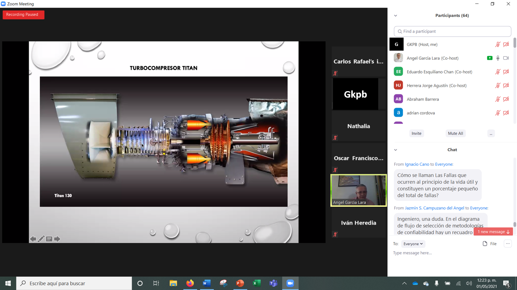517x290 pixels.
Task: Click the chat message input box
Action: coord(452,253)
